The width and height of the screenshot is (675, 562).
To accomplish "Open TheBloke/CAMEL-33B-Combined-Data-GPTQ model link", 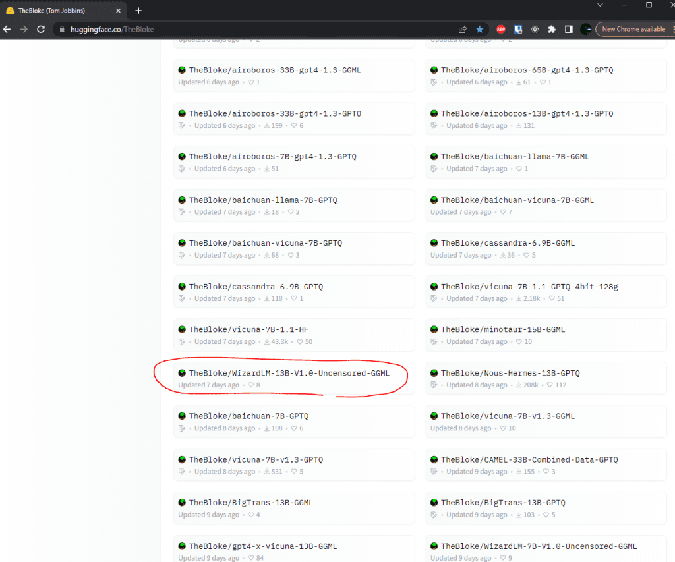I will (x=529, y=460).
